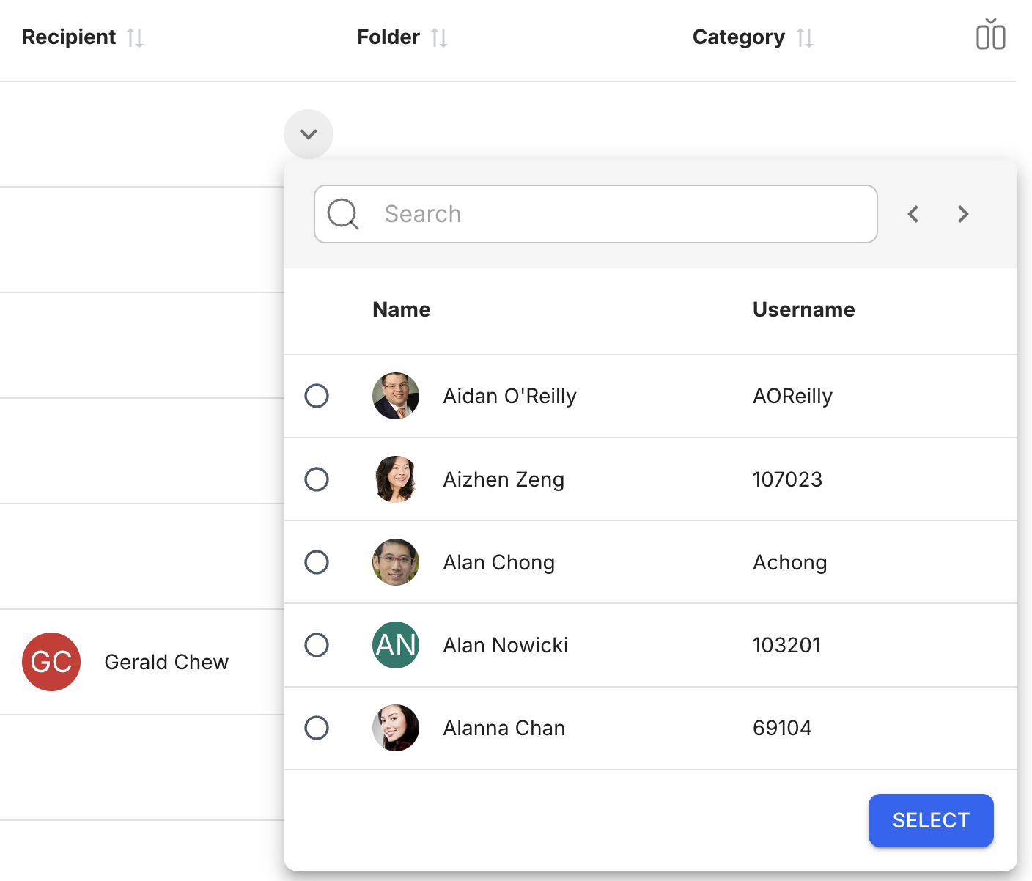Image resolution: width=1032 pixels, height=881 pixels.
Task: Click Gerald Chew's GC avatar
Action: click(x=51, y=662)
